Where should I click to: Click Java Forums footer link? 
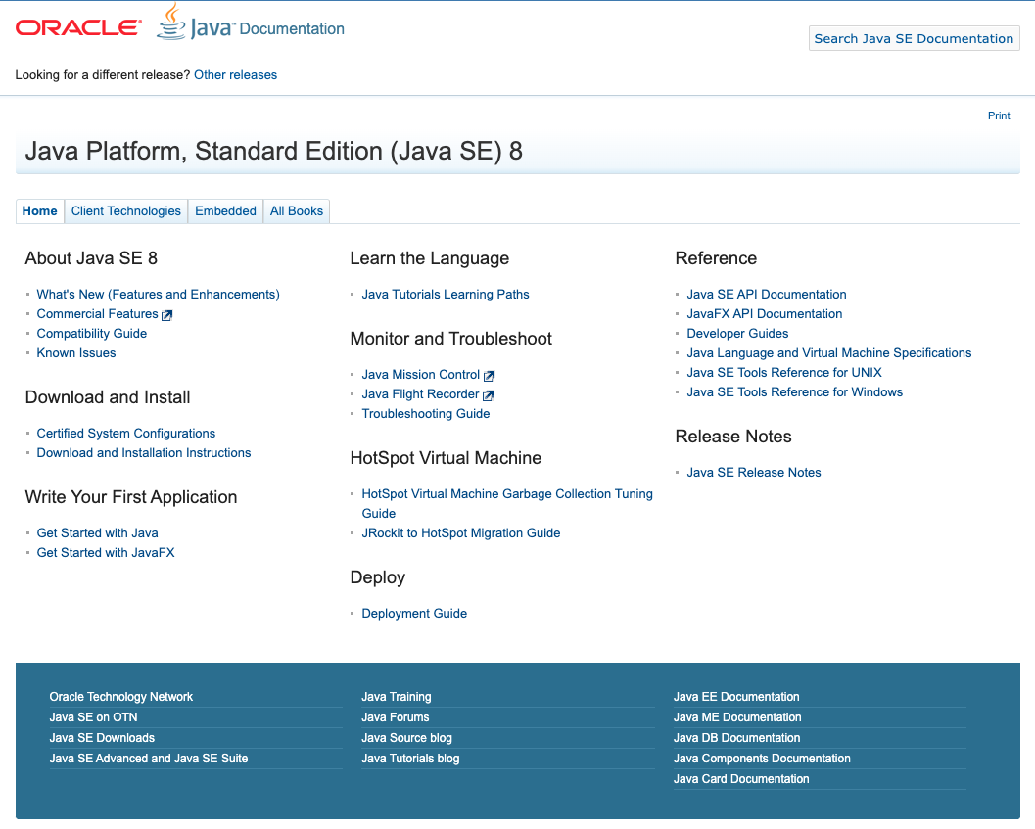[x=396, y=717]
